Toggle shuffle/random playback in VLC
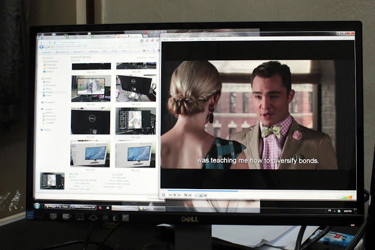This screenshot has height=250, width=375. pyautogui.click(x=206, y=196)
